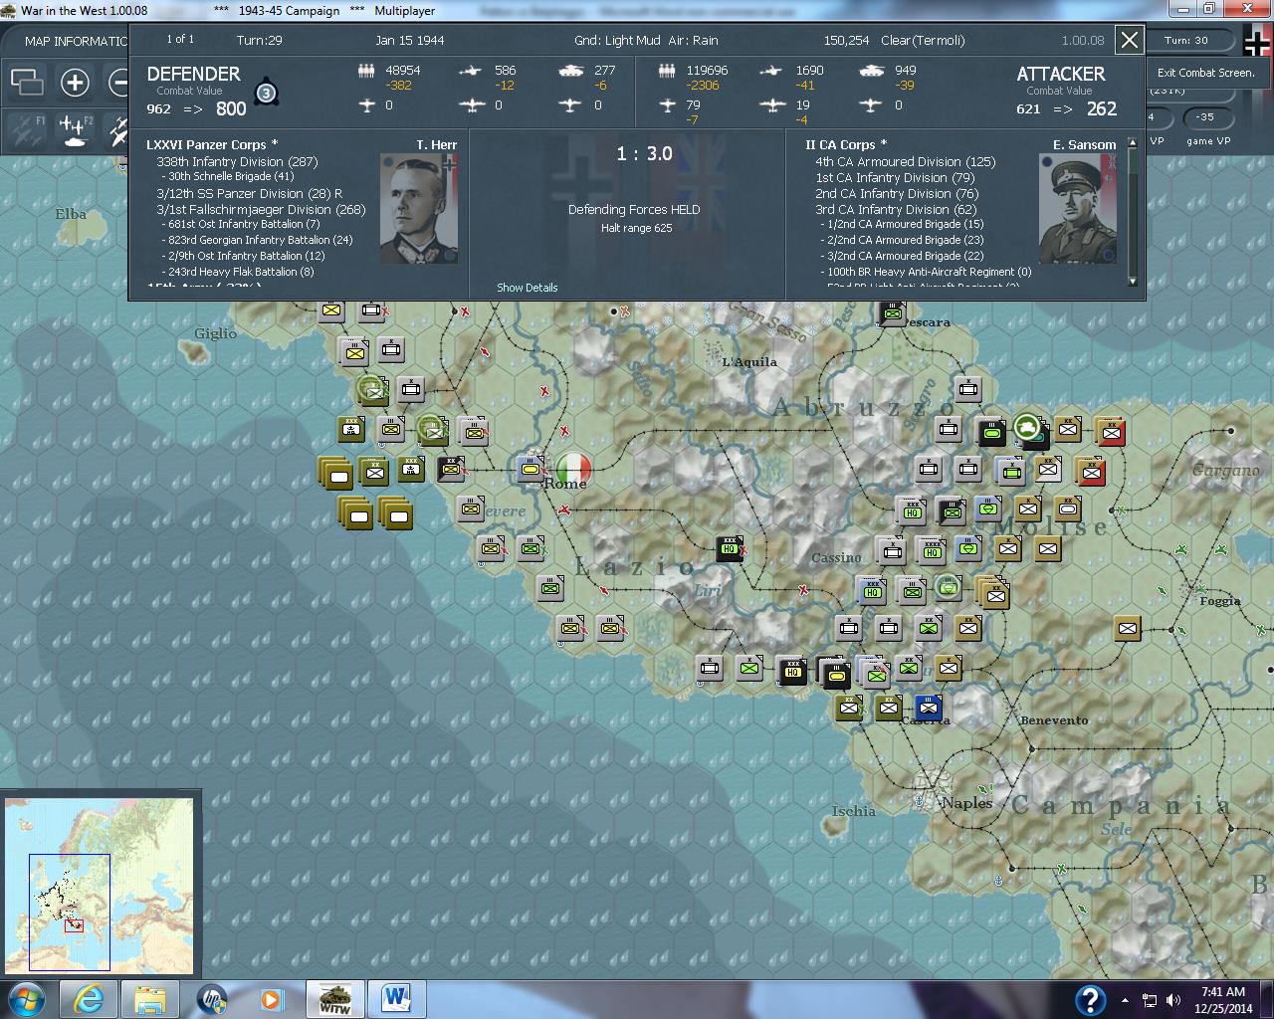Switch to the WITW game taskbar icon

(333, 998)
